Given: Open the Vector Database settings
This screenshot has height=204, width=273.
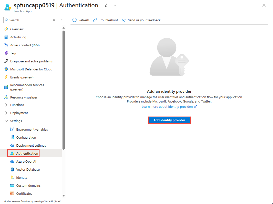Looking at the screenshot, I should coord(28,169).
